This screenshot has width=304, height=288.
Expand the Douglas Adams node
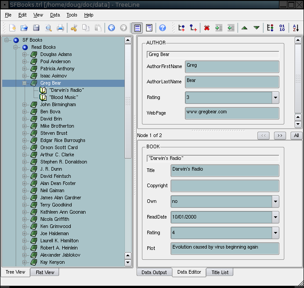(25, 54)
